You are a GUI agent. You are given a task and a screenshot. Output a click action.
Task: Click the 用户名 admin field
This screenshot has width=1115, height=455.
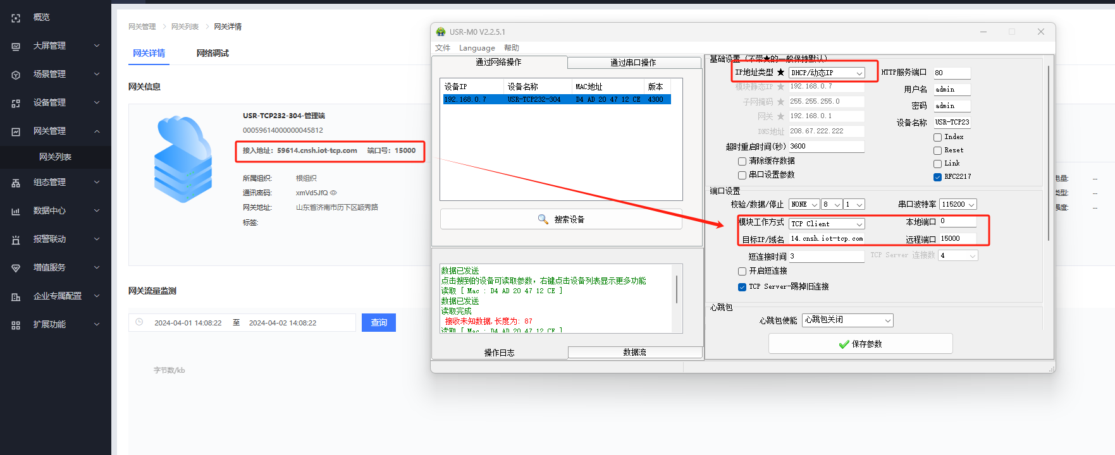click(952, 90)
